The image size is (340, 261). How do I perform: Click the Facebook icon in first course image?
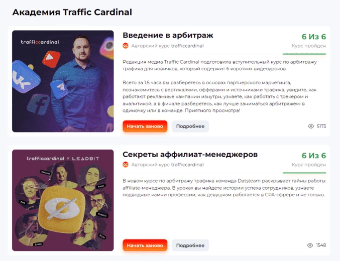pyautogui.click(x=39, y=105)
